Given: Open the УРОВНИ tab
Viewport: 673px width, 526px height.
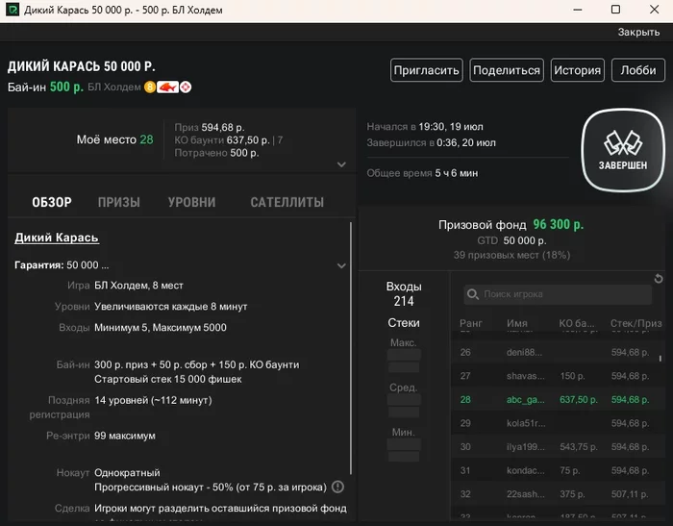Looking at the screenshot, I should [x=192, y=202].
